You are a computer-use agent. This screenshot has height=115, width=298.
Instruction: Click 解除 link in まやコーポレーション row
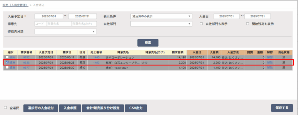[270, 57]
